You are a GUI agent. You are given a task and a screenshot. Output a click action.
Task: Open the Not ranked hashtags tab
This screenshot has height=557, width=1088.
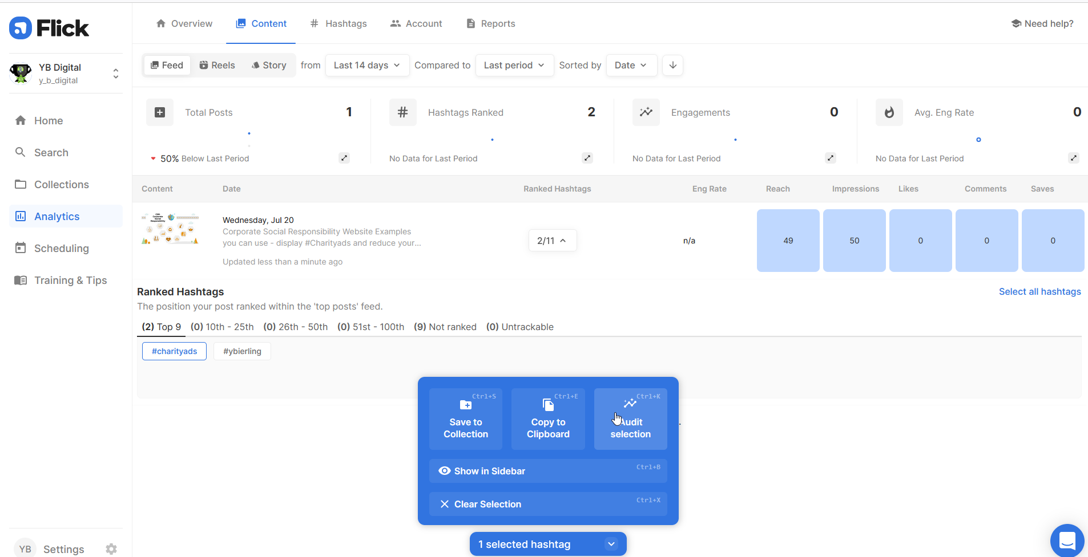pos(445,327)
